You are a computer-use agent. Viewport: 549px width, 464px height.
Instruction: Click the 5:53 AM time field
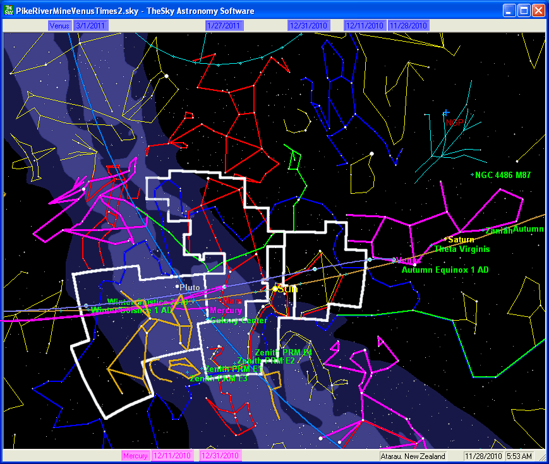[x=519, y=456]
